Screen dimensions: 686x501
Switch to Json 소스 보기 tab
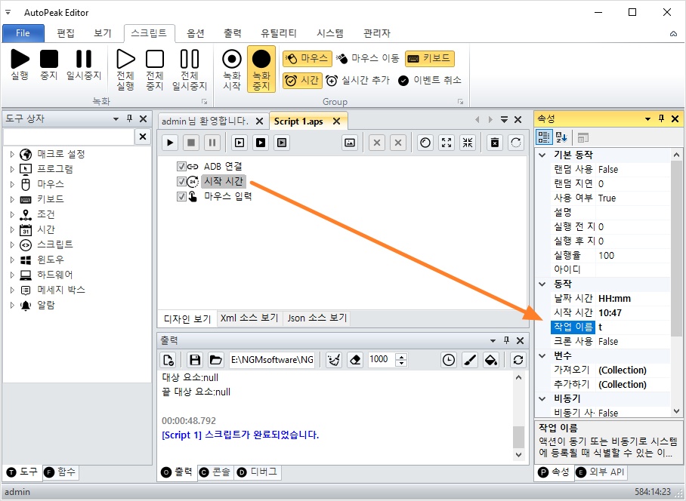pos(317,318)
